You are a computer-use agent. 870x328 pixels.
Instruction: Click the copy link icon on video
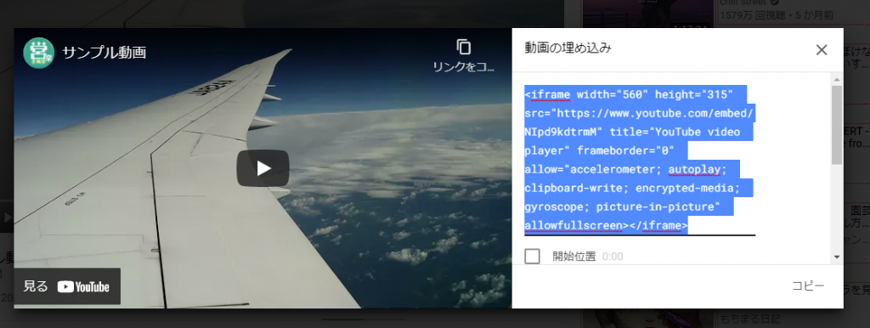click(463, 48)
